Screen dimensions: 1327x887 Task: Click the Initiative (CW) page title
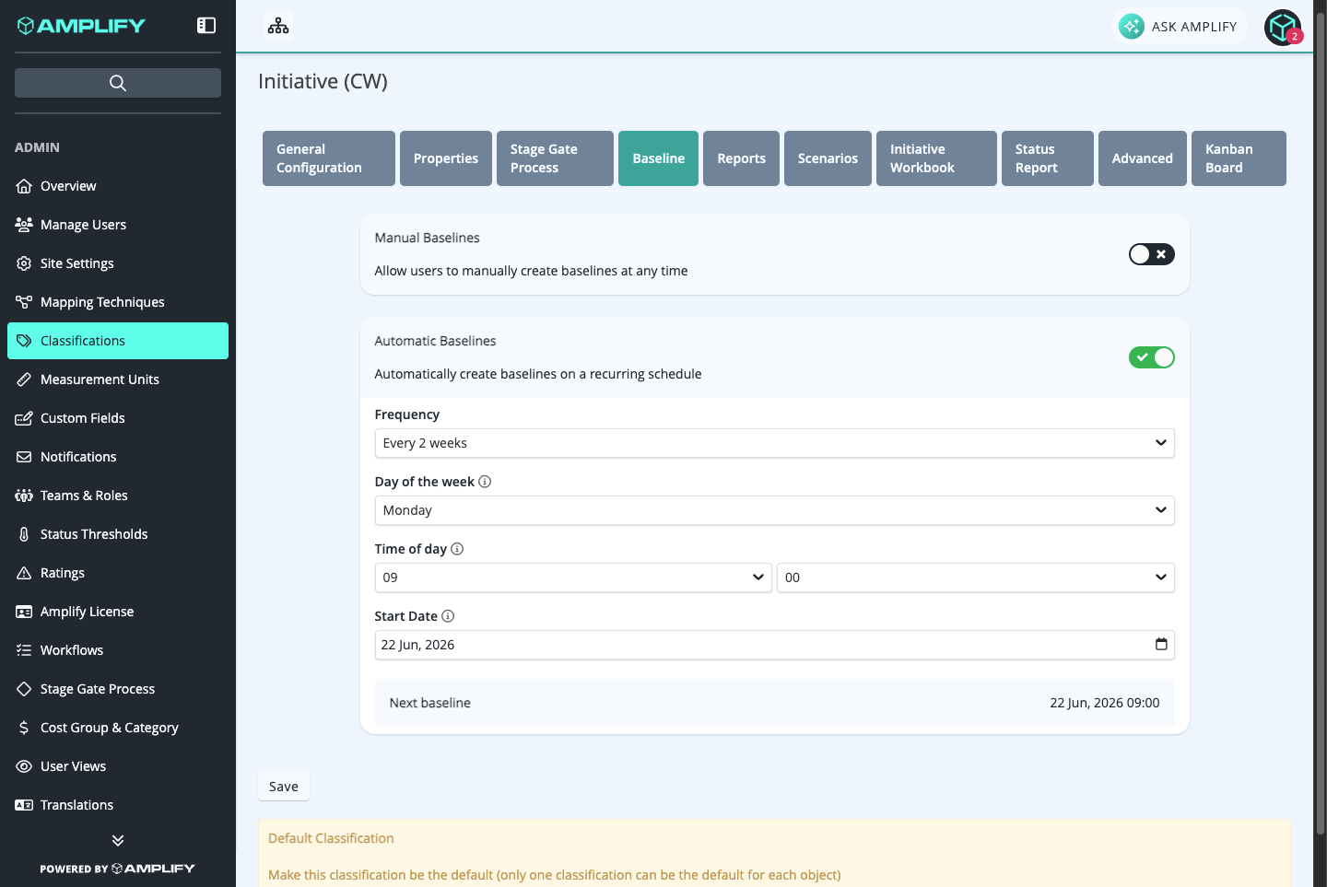click(x=323, y=81)
